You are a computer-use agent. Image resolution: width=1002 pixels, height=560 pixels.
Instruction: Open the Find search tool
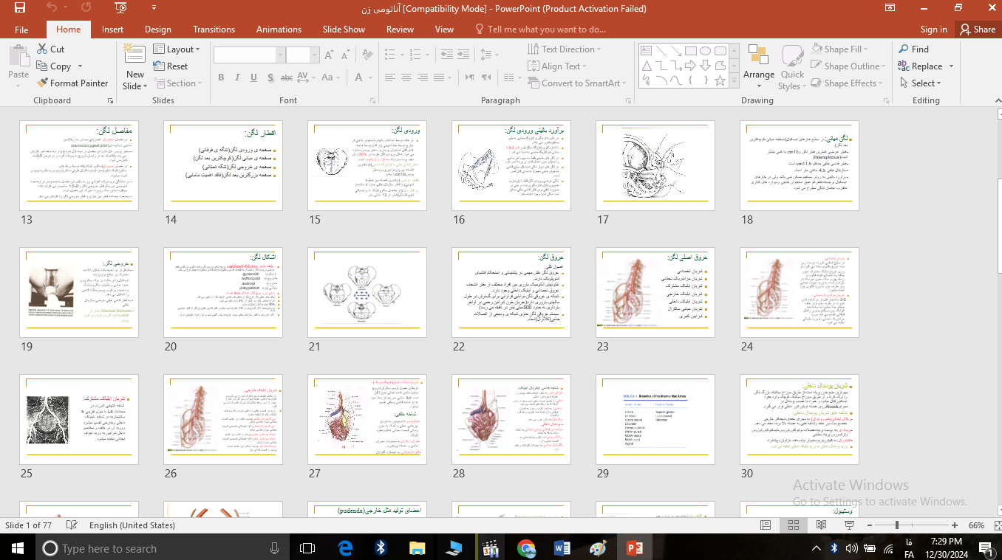913,49
